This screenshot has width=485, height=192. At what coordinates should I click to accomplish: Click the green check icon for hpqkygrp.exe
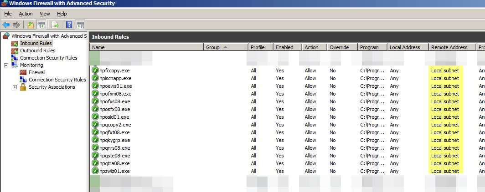click(95, 140)
